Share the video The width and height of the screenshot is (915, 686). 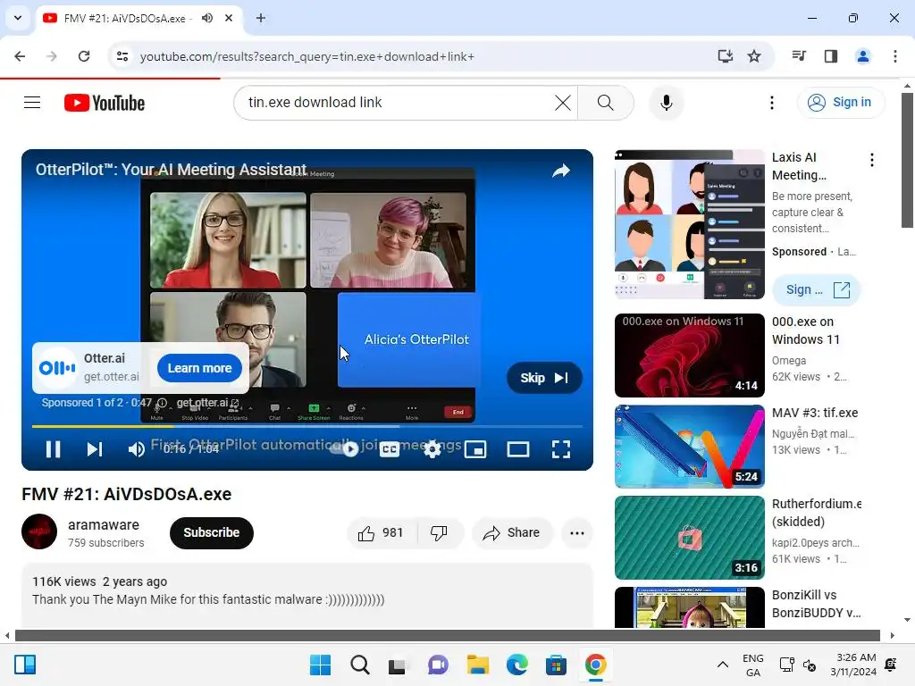pyautogui.click(x=512, y=532)
